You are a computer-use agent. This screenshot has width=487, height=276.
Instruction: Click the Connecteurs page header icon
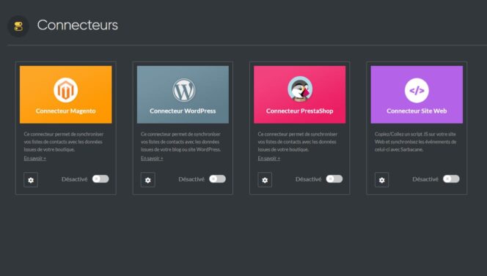pyautogui.click(x=18, y=26)
